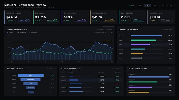The width and height of the screenshot is (179, 100).
Task: Open the Marketing Revenue $4.45M card
Action: 18,17
